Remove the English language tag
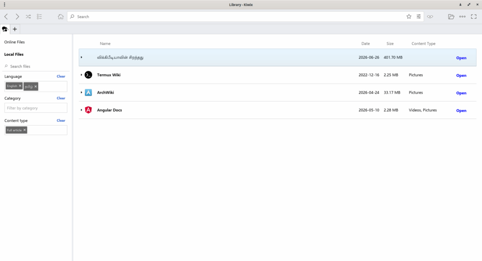Screen dimensions: 482x261 pos(20,86)
